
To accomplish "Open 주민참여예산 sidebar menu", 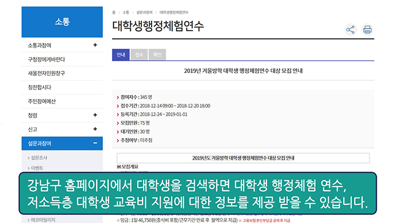I will 62,101.
